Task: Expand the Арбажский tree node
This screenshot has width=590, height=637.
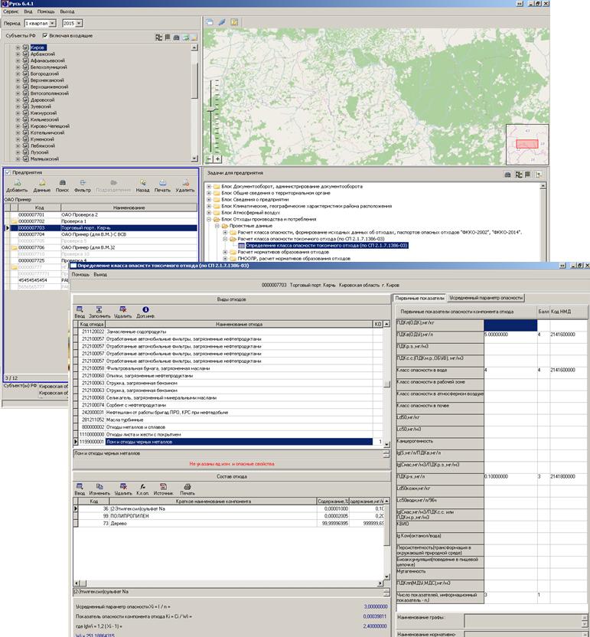Action: 18,54
